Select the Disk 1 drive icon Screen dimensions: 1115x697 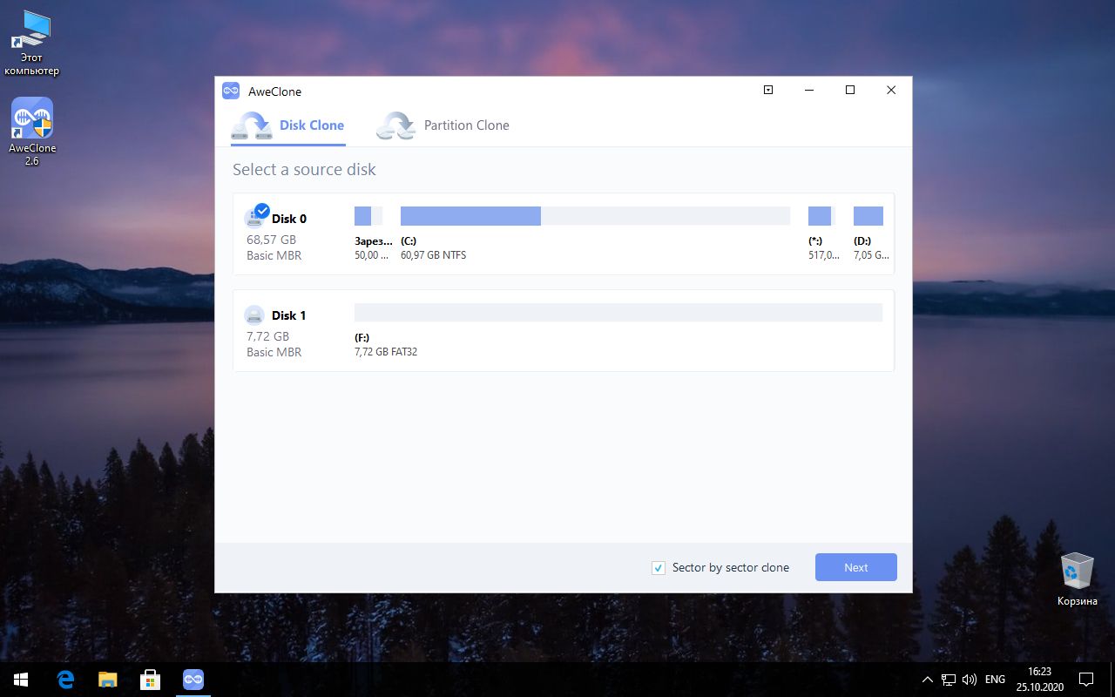(x=254, y=315)
